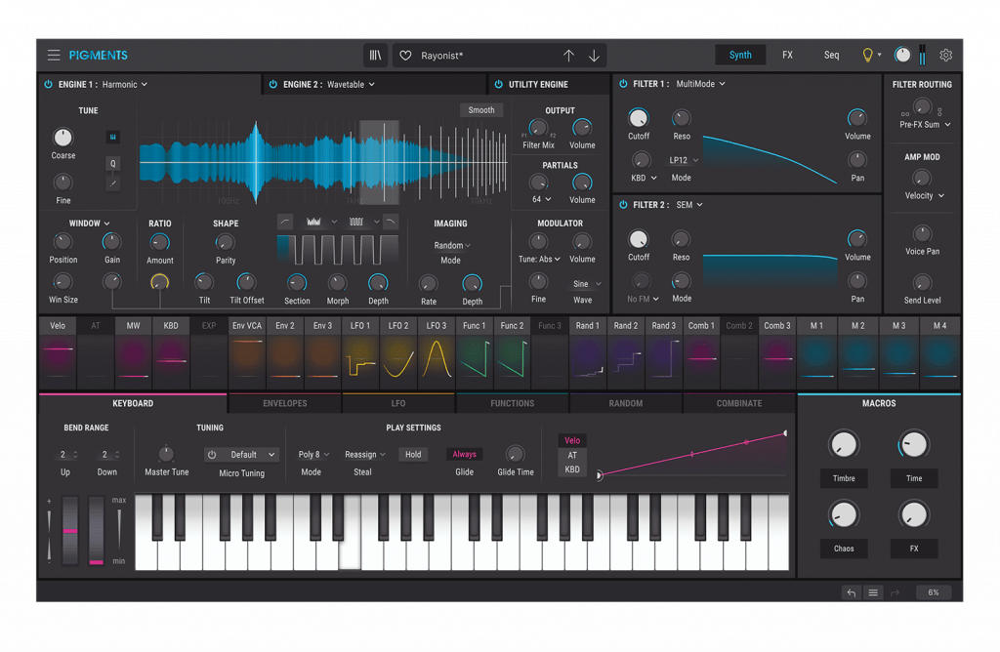Toggle Filter 2 power button
This screenshot has width=1000, height=652.
(623, 205)
